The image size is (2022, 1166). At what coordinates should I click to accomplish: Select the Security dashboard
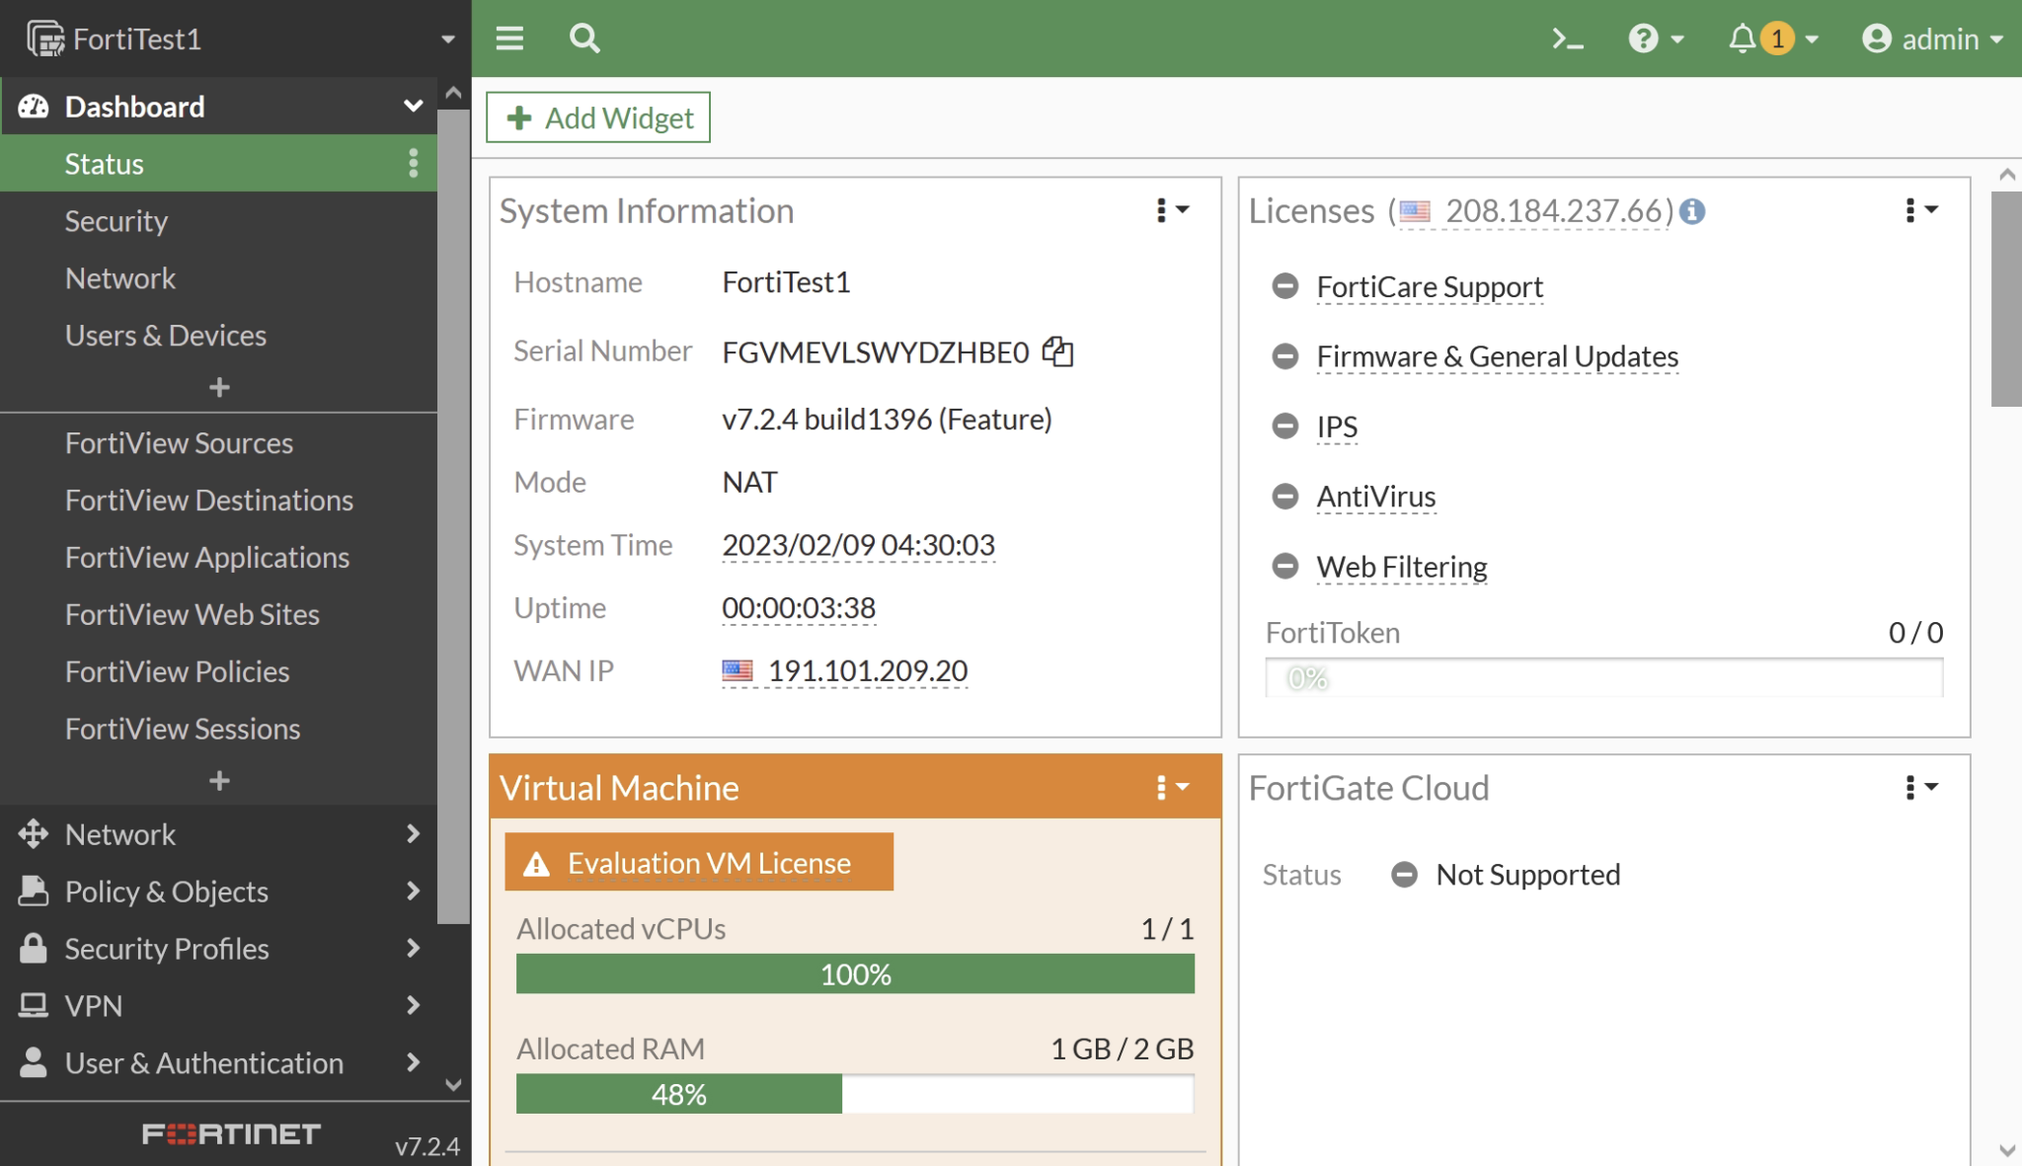click(117, 220)
